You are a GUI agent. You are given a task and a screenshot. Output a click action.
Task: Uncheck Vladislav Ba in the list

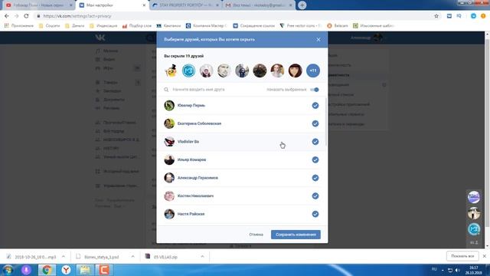pyautogui.click(x=315, y=142)
